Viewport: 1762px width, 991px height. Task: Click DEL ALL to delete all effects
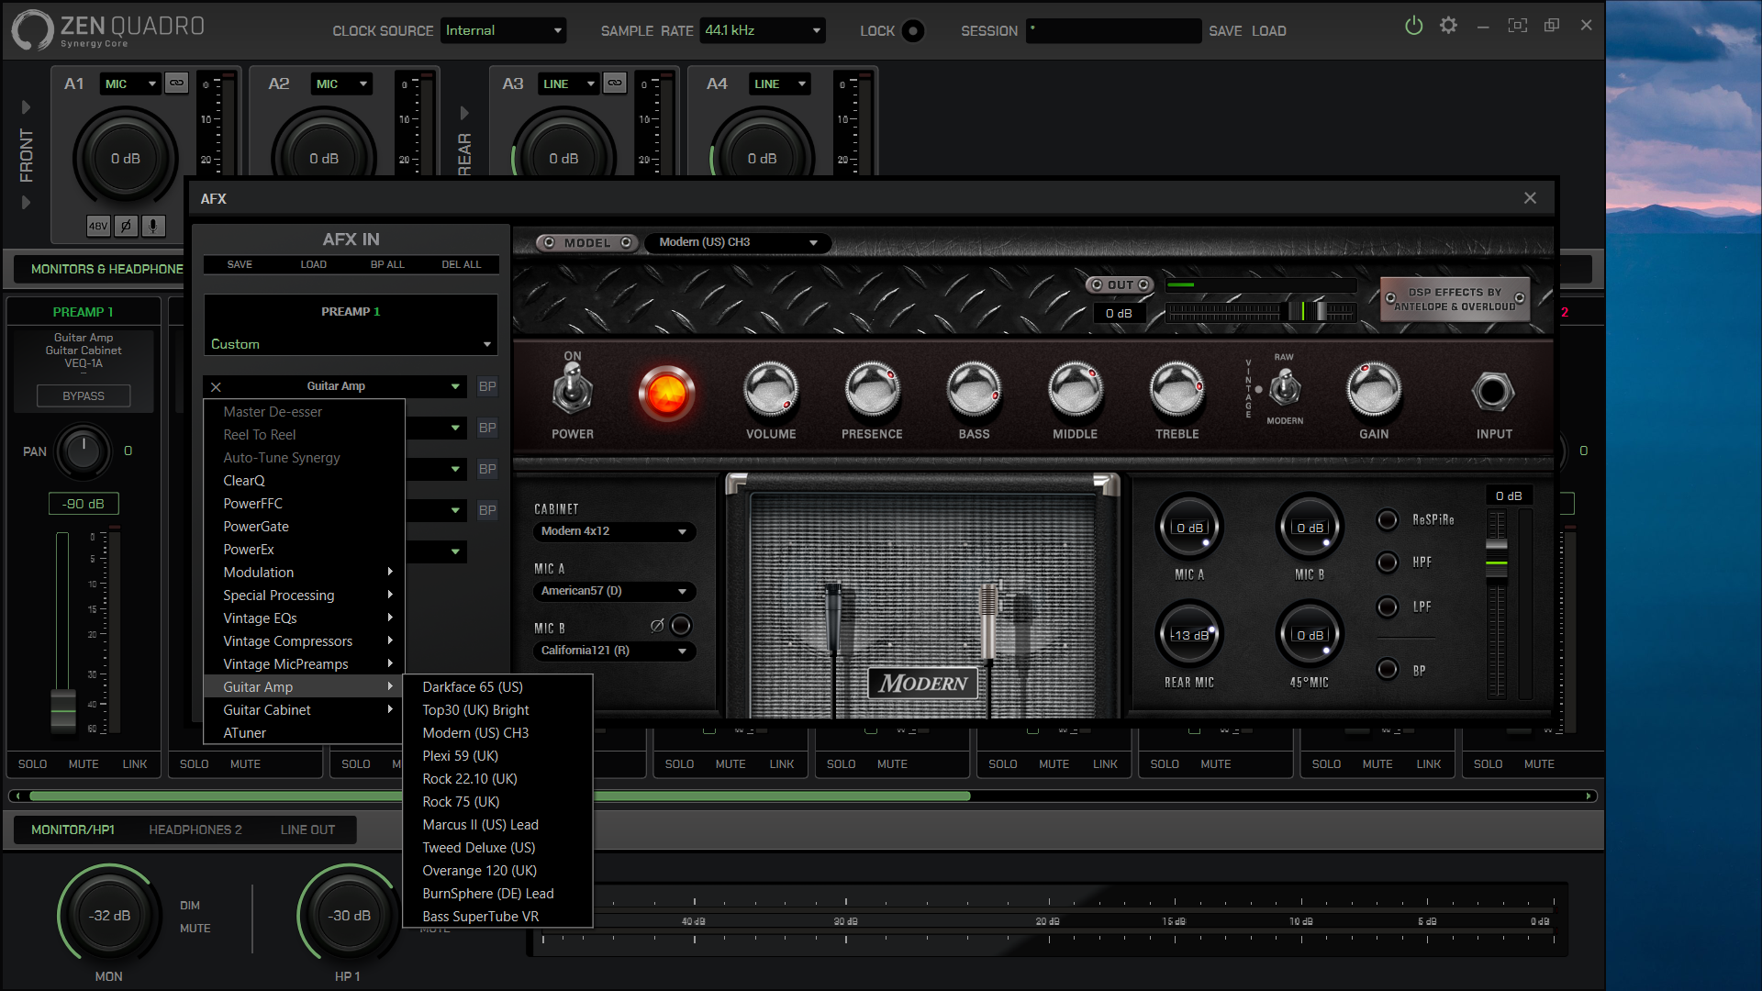461,264
